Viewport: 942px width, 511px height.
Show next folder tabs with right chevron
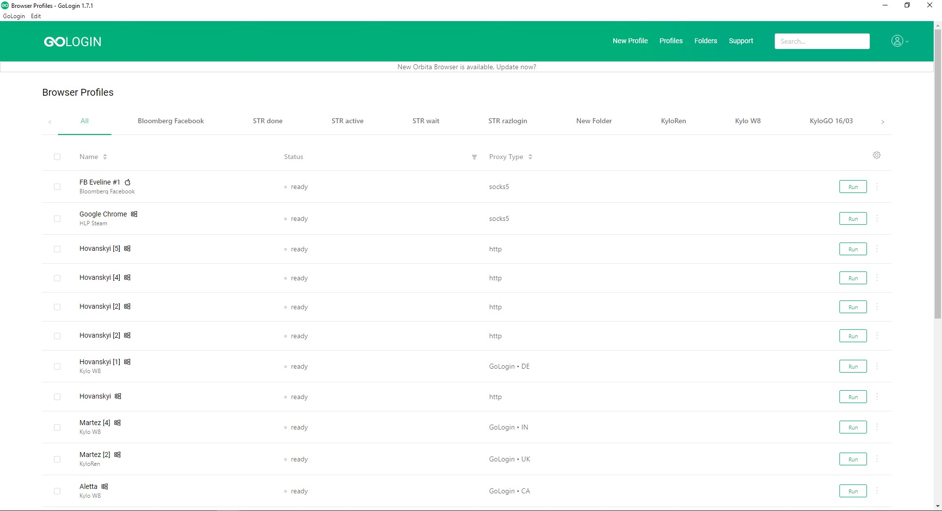point(883,122)
